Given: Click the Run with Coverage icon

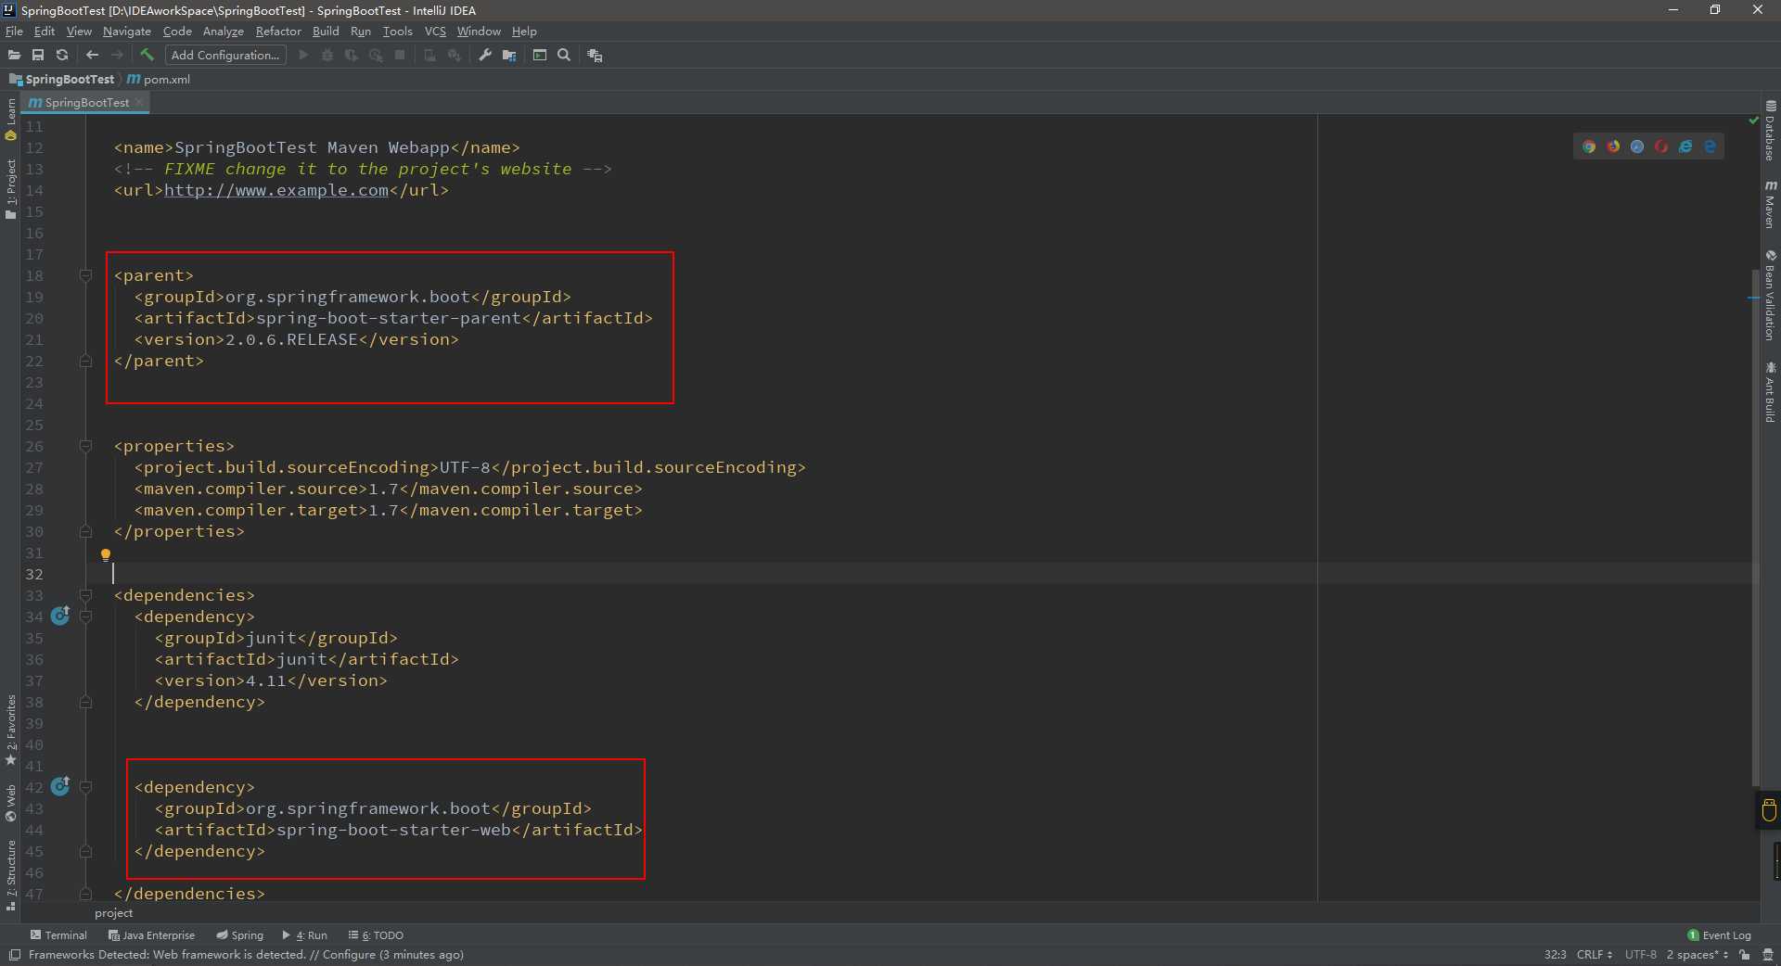Looking at the screenshot, I should tap(352, 56).
